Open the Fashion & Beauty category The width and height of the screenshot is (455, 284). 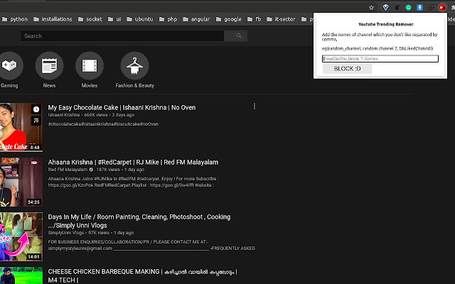[134, 70]
